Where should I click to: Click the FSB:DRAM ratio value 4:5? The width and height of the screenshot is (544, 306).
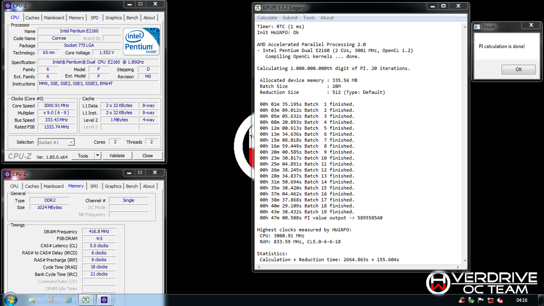[99, 239]
